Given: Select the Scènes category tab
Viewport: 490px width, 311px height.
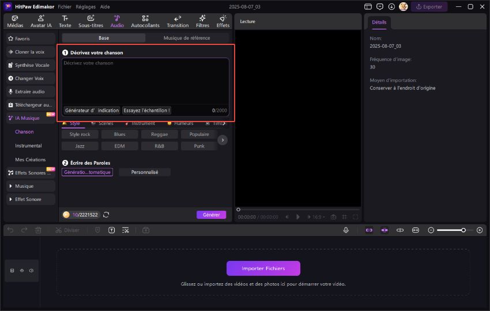Looking at the screenshot, I should coord(103,123).
